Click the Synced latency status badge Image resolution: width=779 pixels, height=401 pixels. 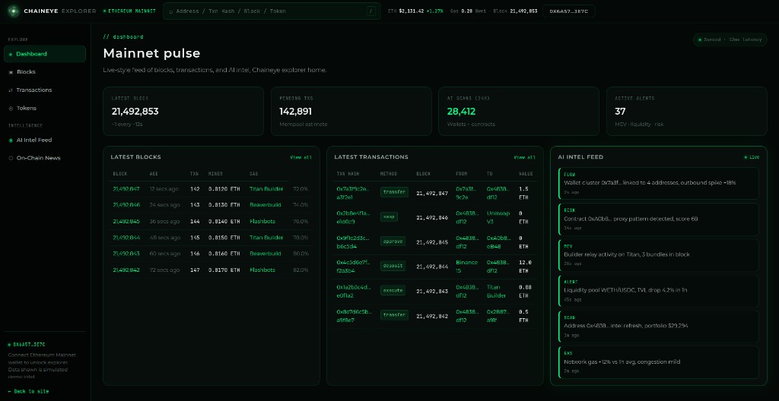(730, 39)
